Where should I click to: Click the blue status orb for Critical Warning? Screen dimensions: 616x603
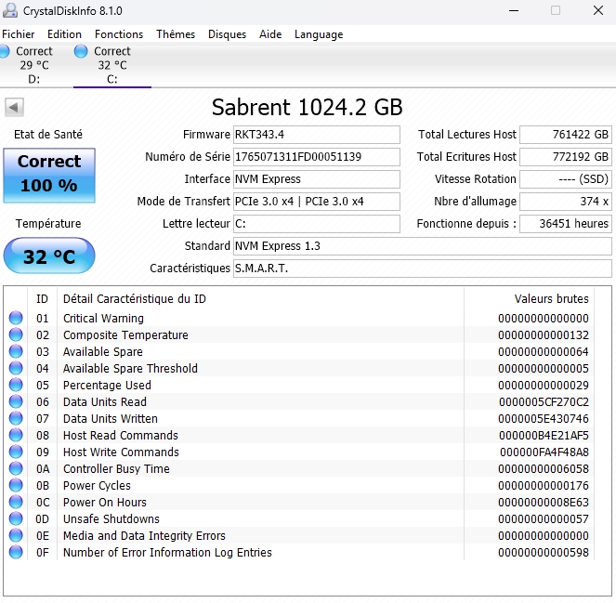coord(16,319)
